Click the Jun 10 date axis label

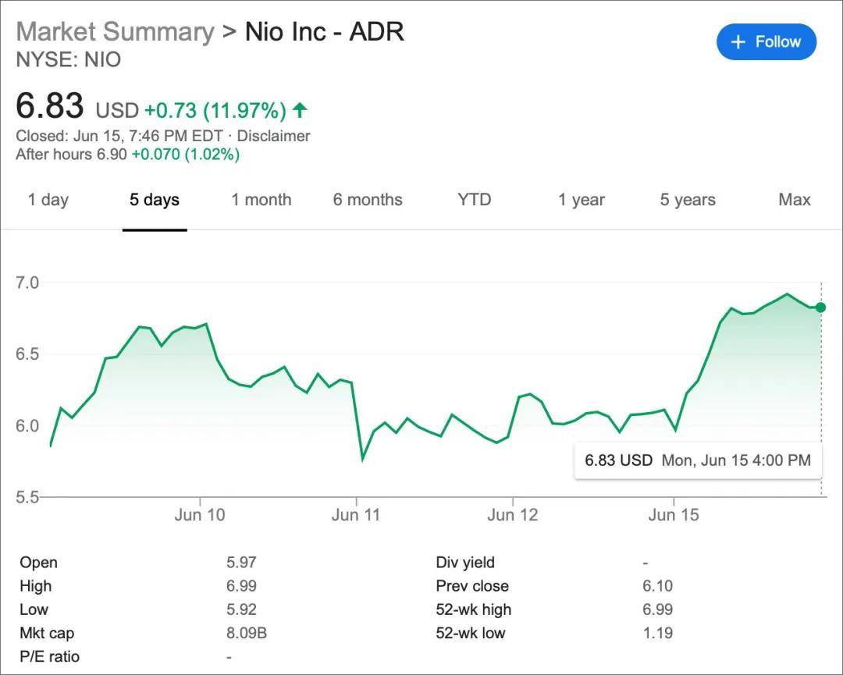point(200,515)
